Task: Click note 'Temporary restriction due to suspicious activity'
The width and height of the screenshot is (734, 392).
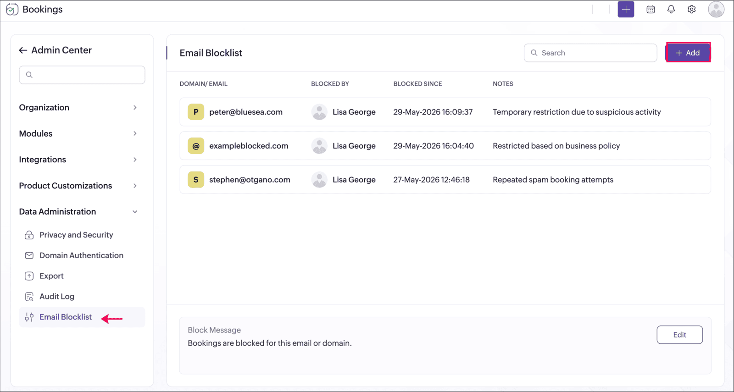Action: pos(577,112)
